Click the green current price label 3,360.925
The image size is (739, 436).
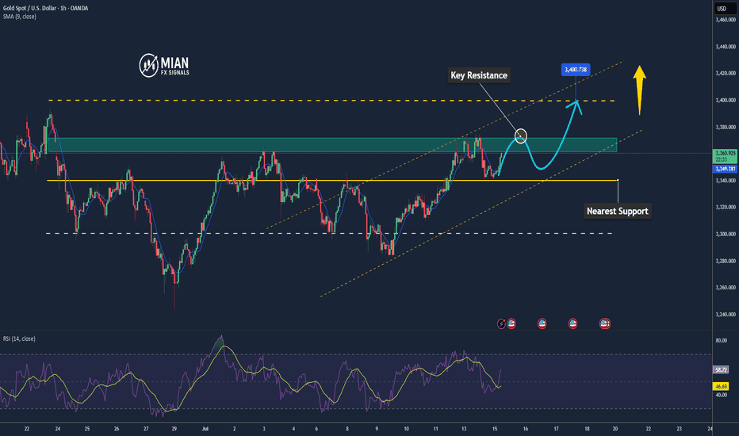pos(726,156)
